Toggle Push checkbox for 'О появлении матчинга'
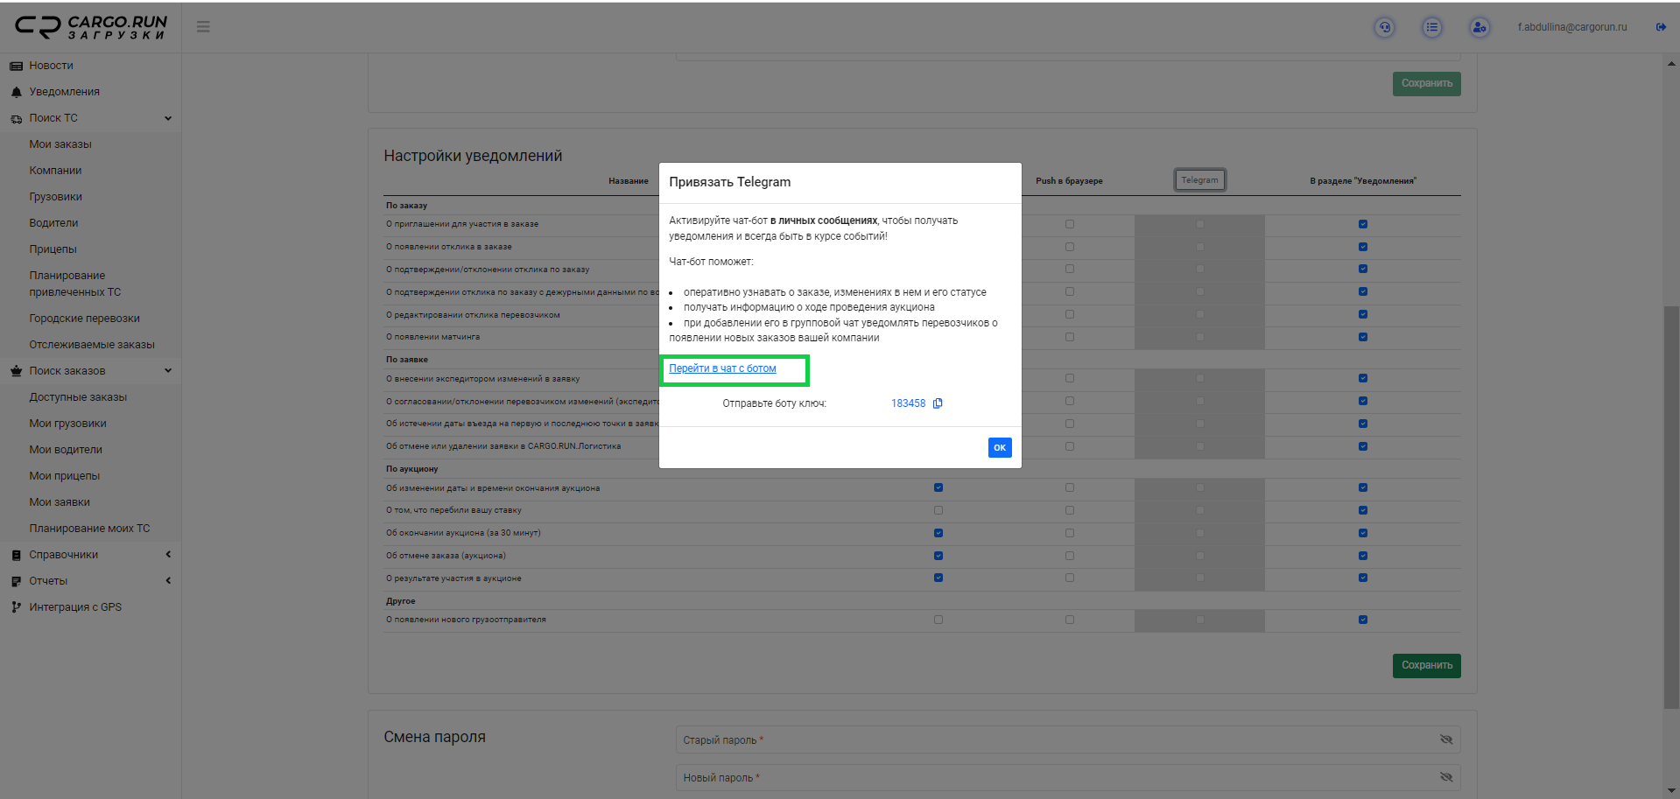The width and height of the screenshot is (1680, 799). (1070, 337)
